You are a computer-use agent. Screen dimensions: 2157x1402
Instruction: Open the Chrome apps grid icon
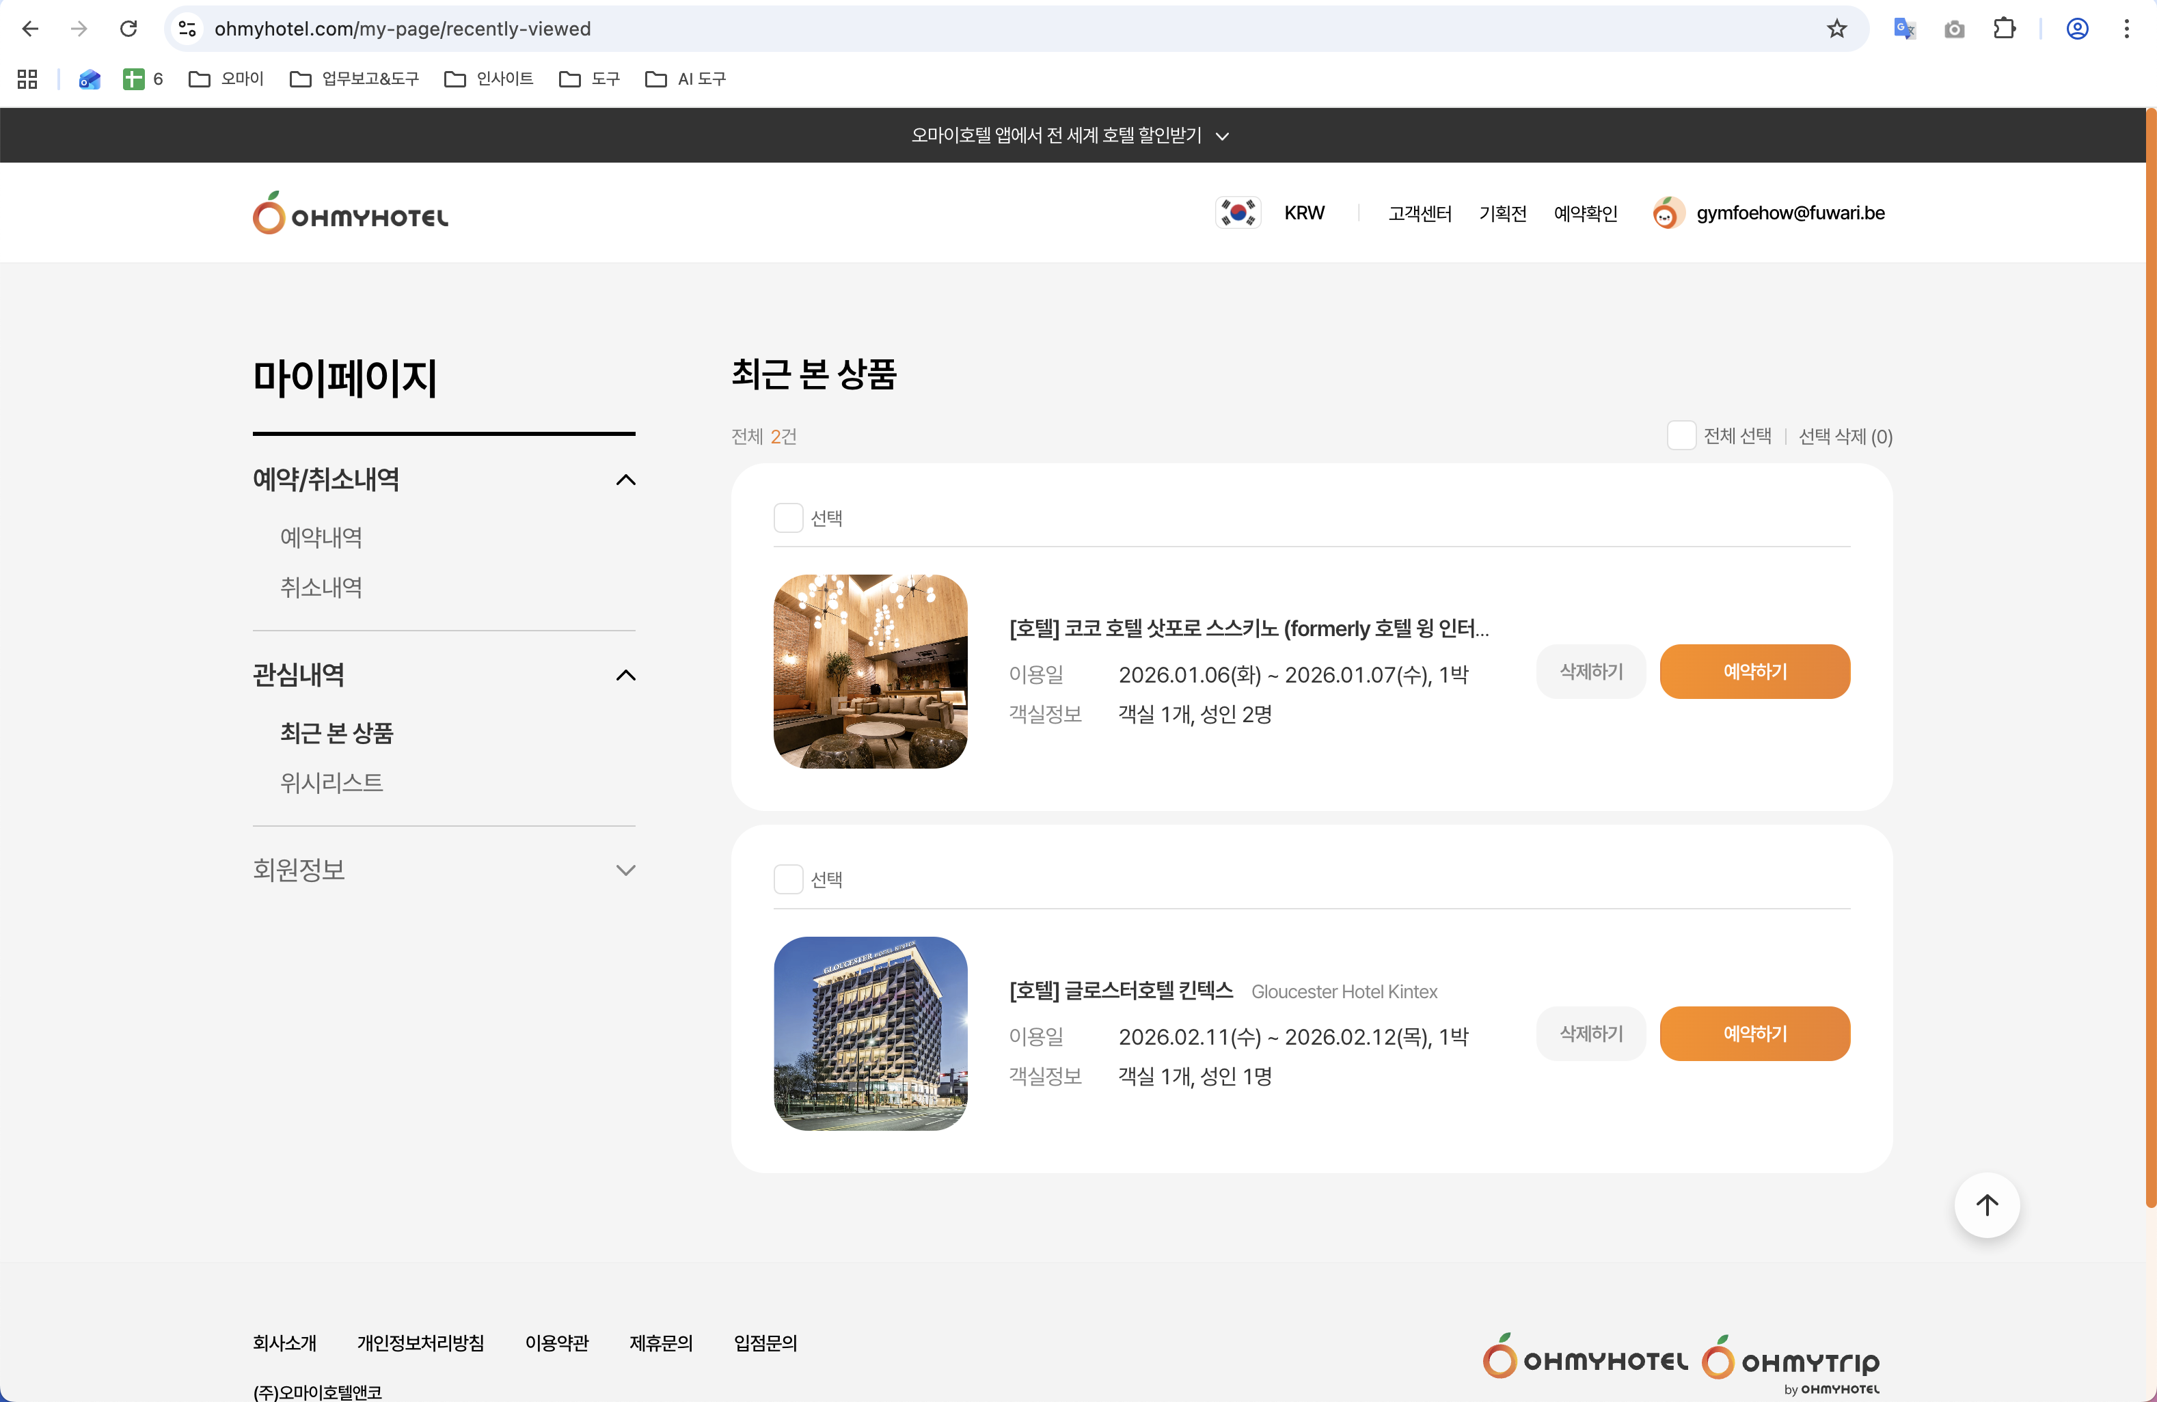27,80
